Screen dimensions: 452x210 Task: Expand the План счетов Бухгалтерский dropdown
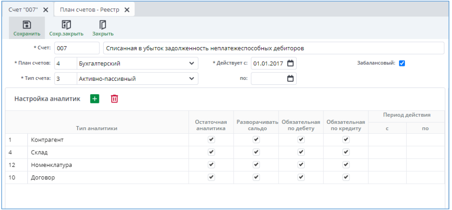click(x=192, y=63)
